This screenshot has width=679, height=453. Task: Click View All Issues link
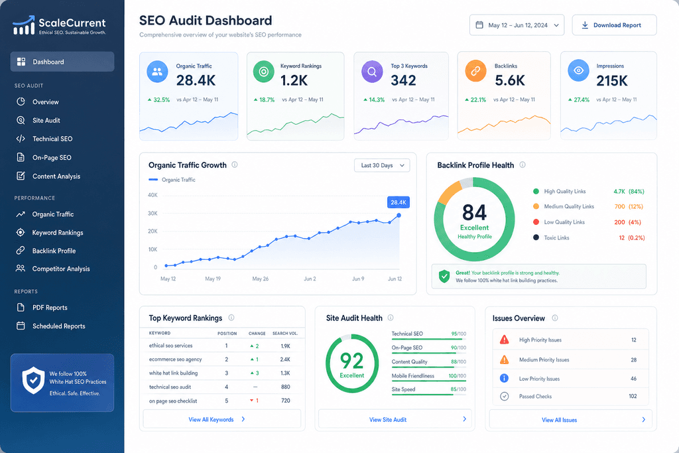click(559, 420)
